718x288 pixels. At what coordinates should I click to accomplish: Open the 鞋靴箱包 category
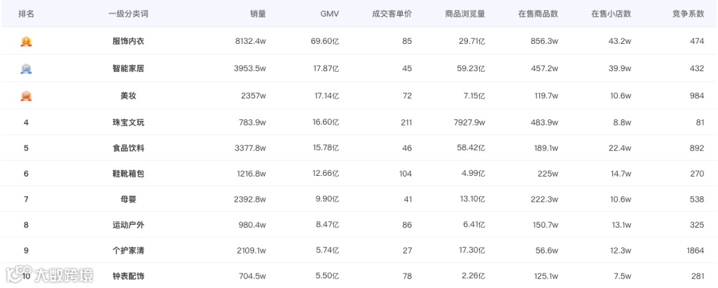pos(128,174)
